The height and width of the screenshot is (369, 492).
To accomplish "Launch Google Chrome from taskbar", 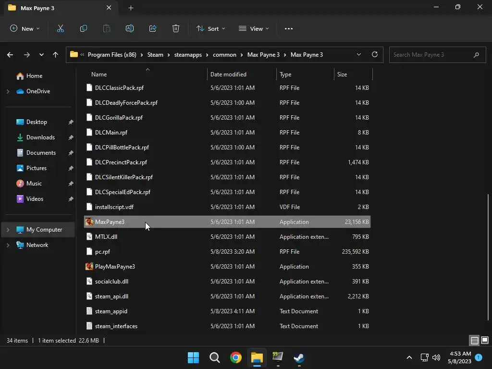I will [x=235, y=357].
